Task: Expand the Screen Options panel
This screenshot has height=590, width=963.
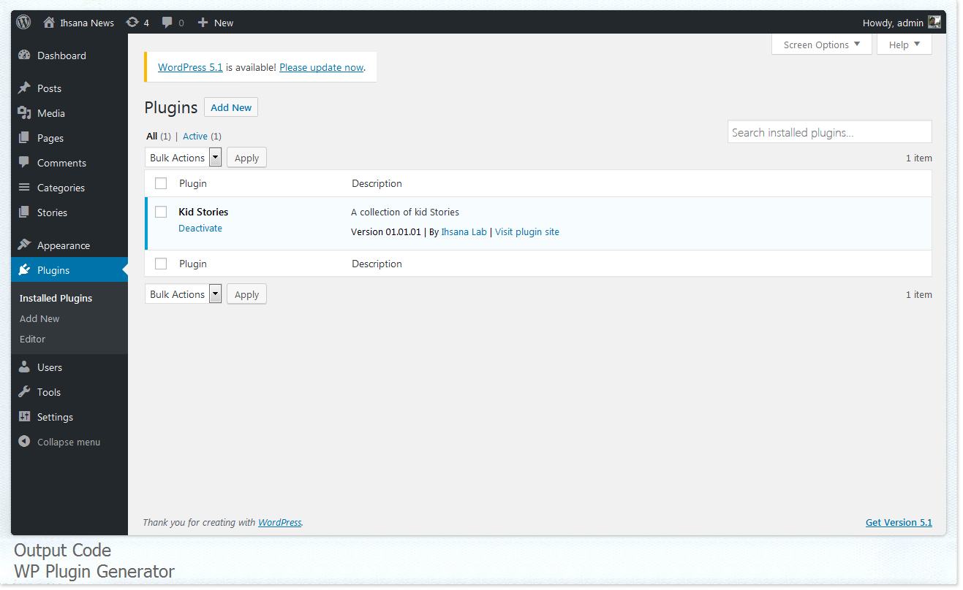Action: [821, 45]
